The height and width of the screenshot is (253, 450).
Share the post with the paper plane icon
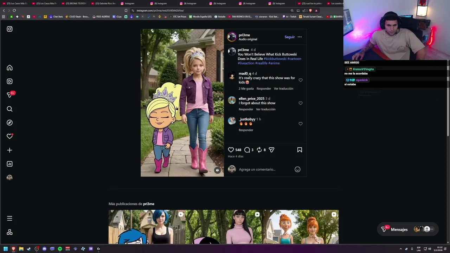[x=271, y=150]
